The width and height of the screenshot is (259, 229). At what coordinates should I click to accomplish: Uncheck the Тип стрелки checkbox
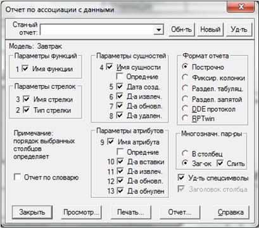(x=26, y=110)
